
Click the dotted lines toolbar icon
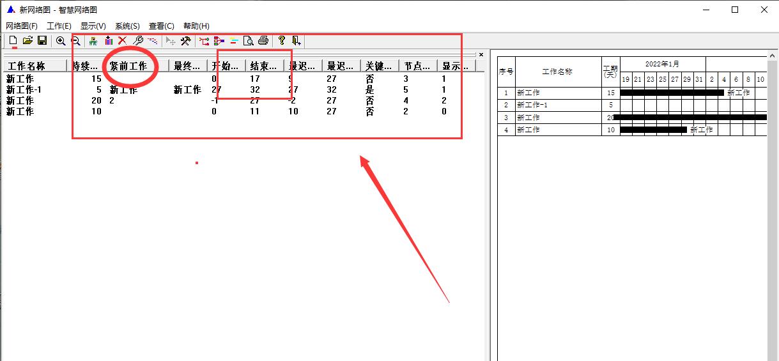pyautogui.click(x=152, y=41)
